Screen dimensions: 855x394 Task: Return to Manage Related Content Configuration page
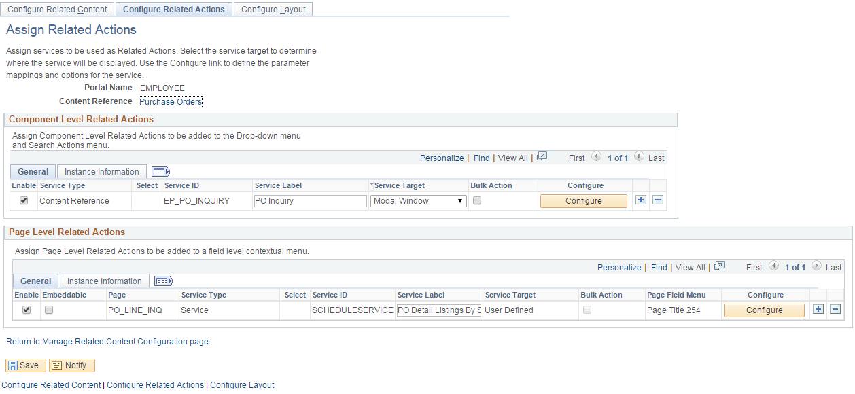[x=106, y=341]
